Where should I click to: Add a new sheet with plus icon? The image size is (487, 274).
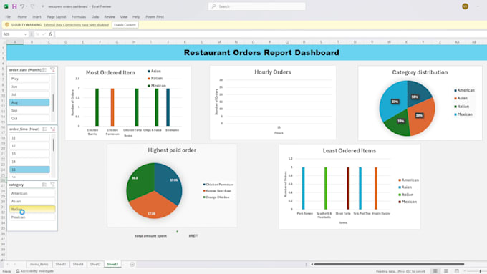click(132, 265)
